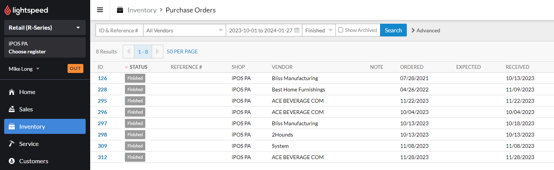Go to previous results page arrow
554x170 pixels.
128,52
